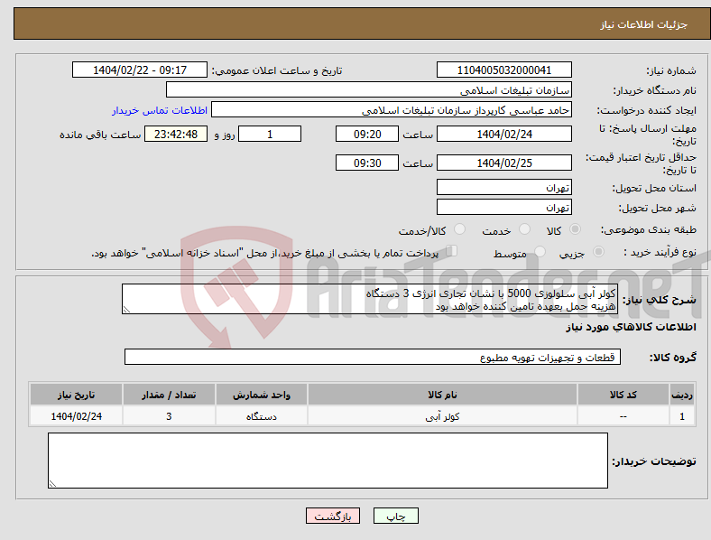The image size is (711, 540).
Task: Select the کالا/خدمت radio button
Action: point(460,229)
